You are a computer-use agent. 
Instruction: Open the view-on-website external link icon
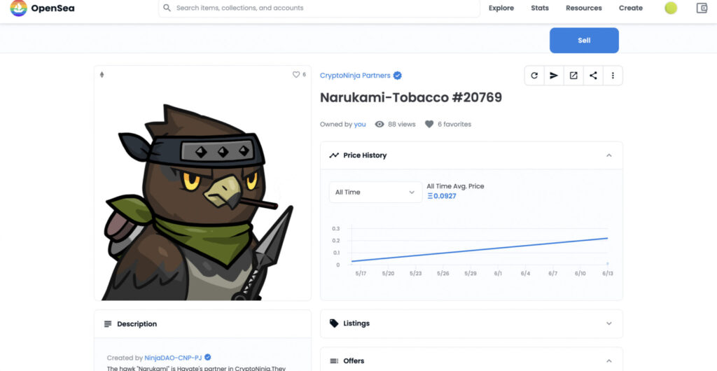[573, 76]
